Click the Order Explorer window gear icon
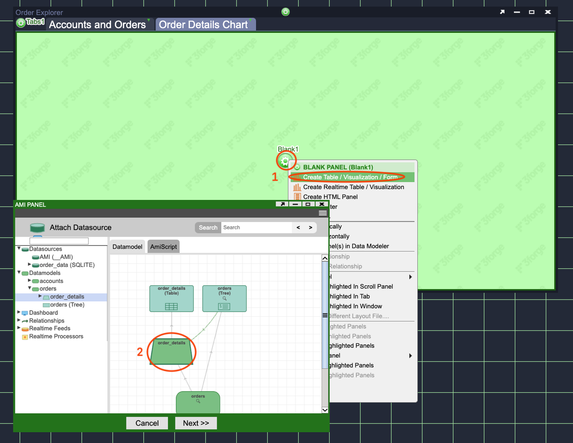The width and height of the screenshot is (573, 443). 285,12
